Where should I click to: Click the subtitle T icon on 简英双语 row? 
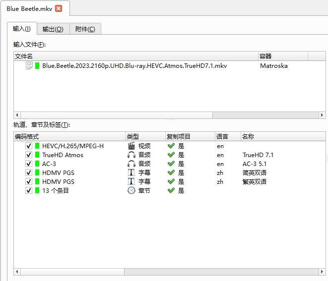131,173
